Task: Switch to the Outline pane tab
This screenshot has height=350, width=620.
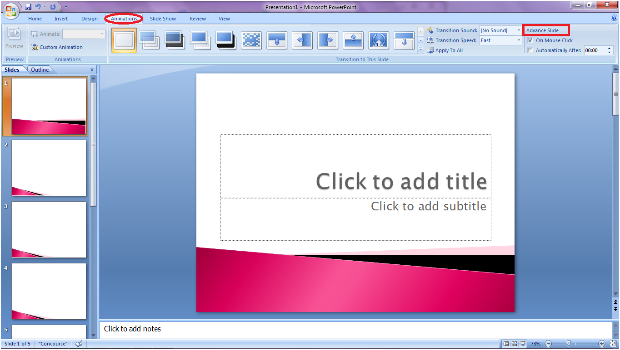Action: (x=40, y=70)
